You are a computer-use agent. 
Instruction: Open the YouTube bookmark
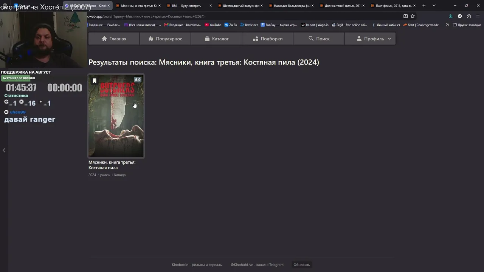click(213, 25)
